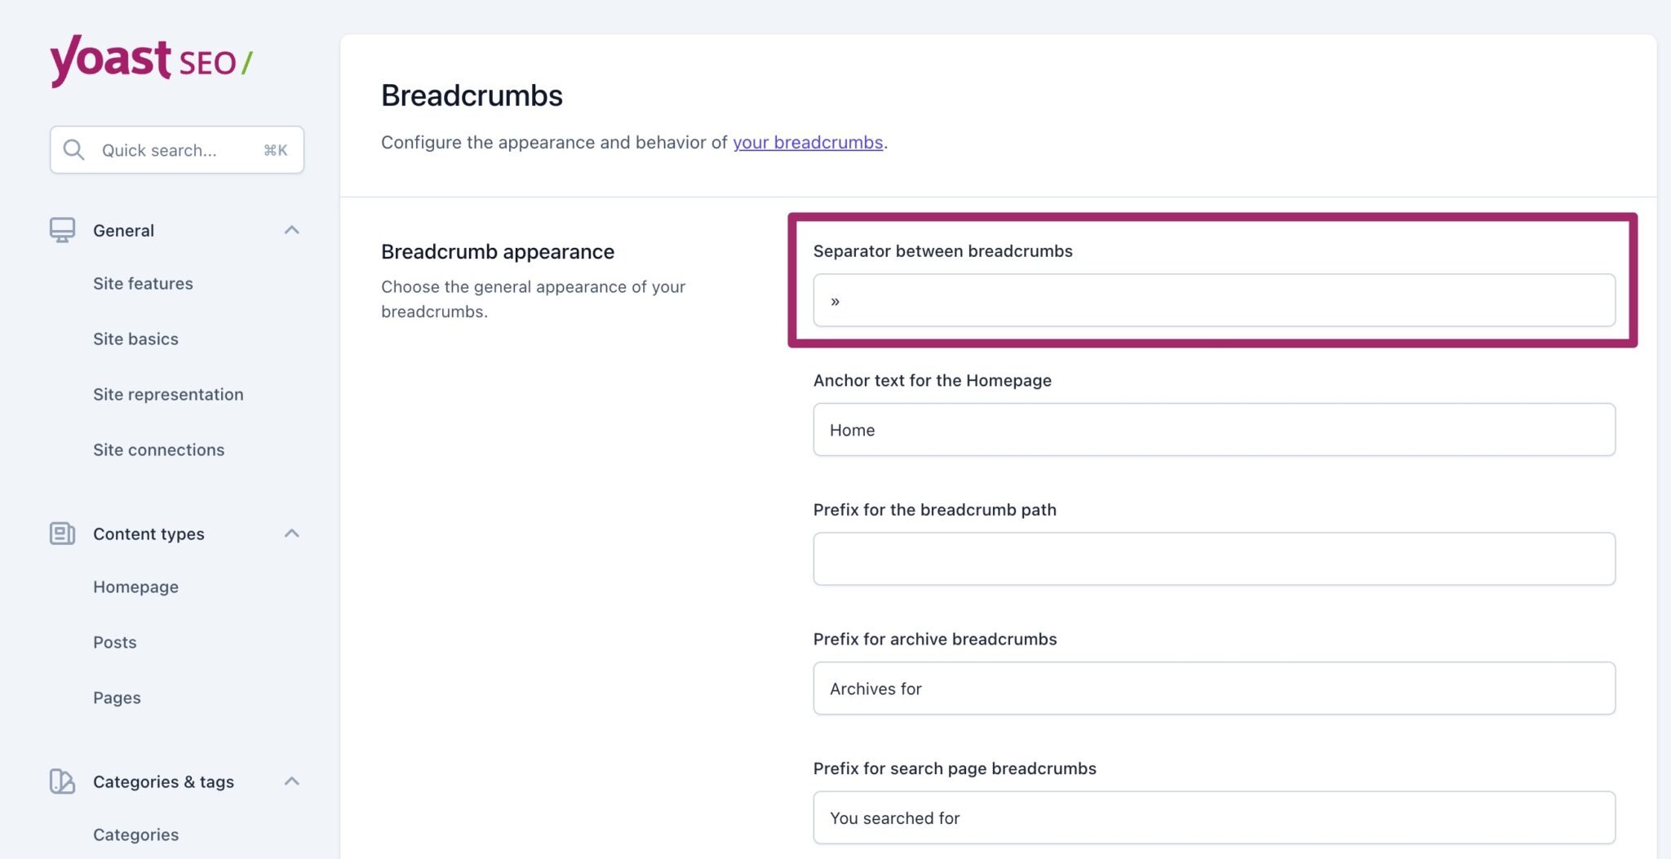The image size is (1671, 859).
Task: Click the document icon beside Content types
Action: [x=62, y=534]
